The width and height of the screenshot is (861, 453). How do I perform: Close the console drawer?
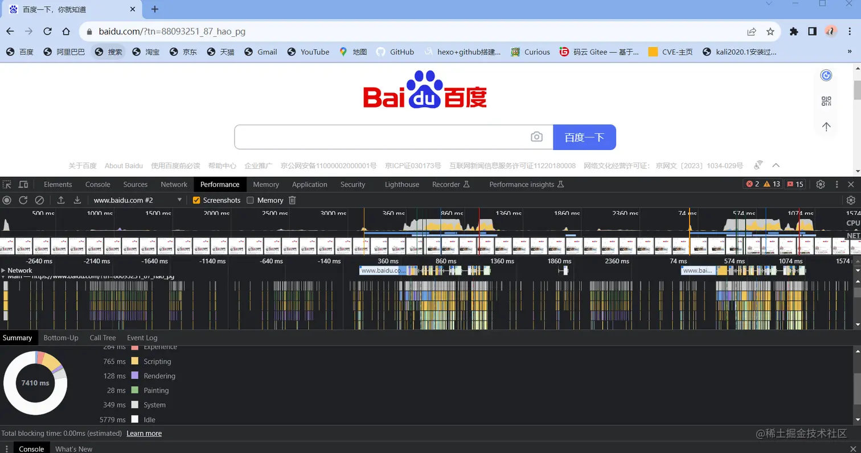pos(852,449)
